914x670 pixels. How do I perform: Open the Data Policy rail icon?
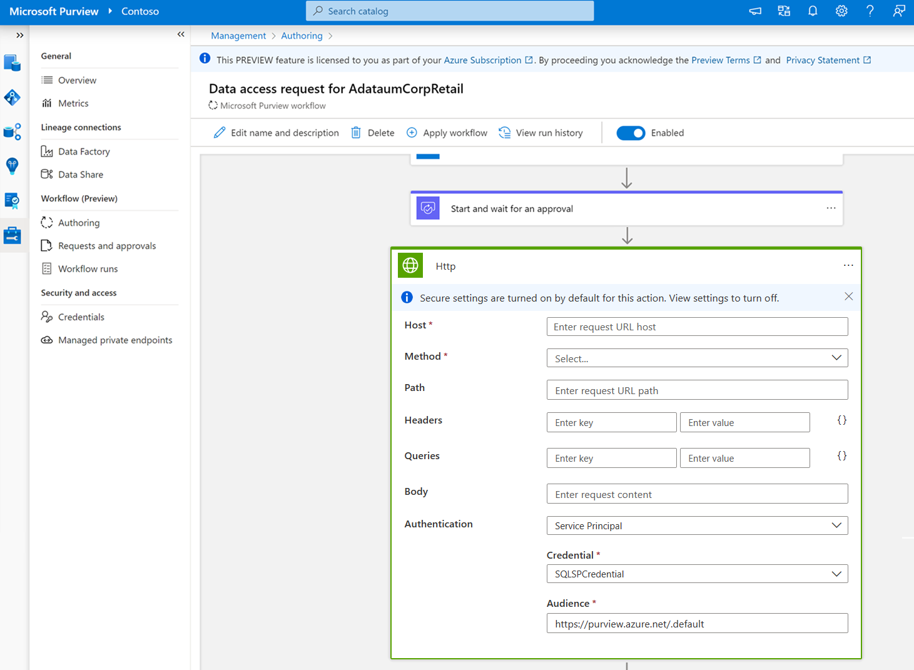(13, 201)
